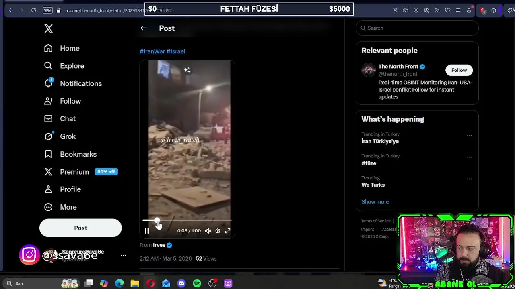515x289 pixels.
Task: Click the heart icon in browser toolbar
Action: coord(447,10)
